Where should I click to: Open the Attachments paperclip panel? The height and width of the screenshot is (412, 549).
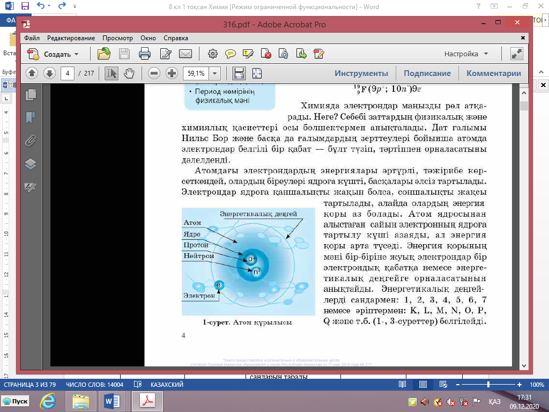pyautogui.click(x=31, y=141)
